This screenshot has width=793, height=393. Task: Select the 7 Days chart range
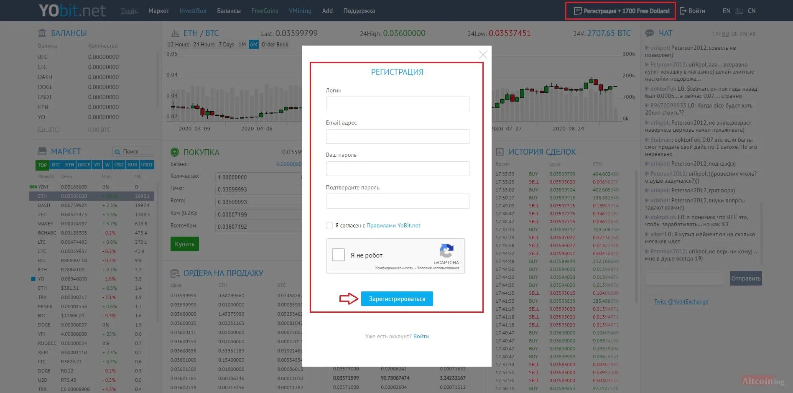pyautogui.click(x=227, y=44)
